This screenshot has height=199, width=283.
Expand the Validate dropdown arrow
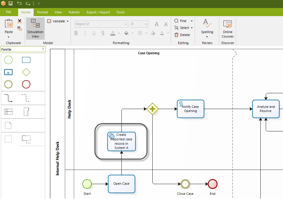[x=68, y=21]
